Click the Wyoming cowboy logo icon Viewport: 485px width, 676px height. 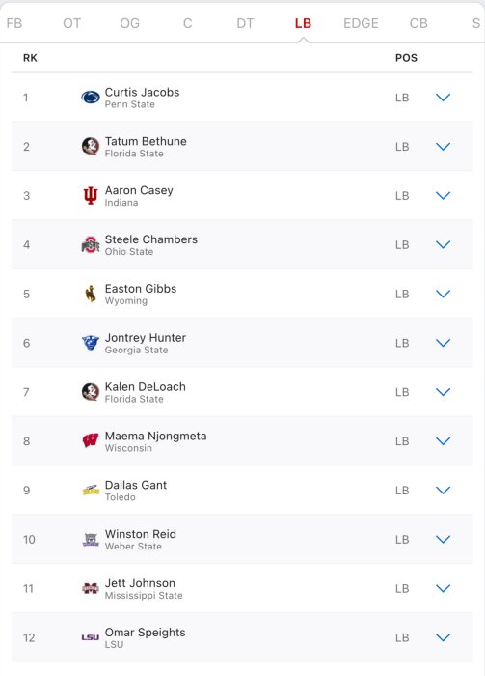click(91, 294)
